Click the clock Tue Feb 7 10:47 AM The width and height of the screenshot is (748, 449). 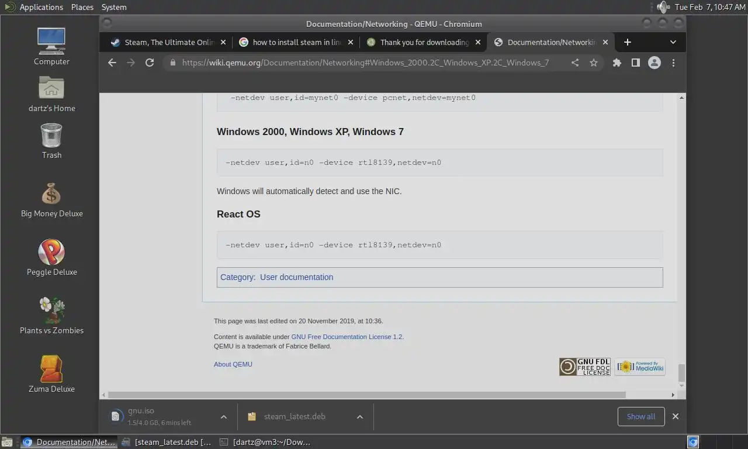click(x=710, y=7)
